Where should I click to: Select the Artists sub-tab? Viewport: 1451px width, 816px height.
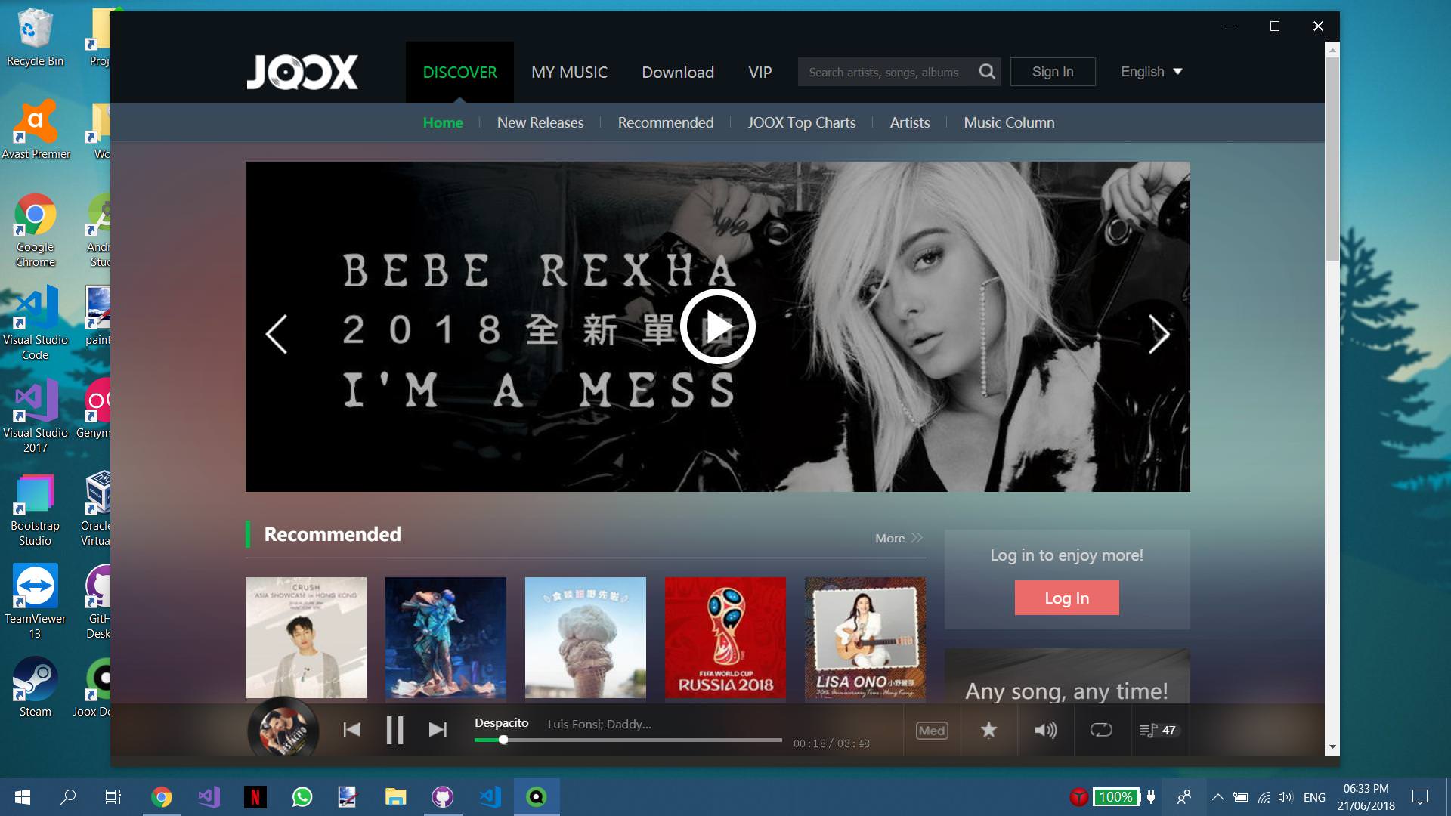(x=910, y=122)
